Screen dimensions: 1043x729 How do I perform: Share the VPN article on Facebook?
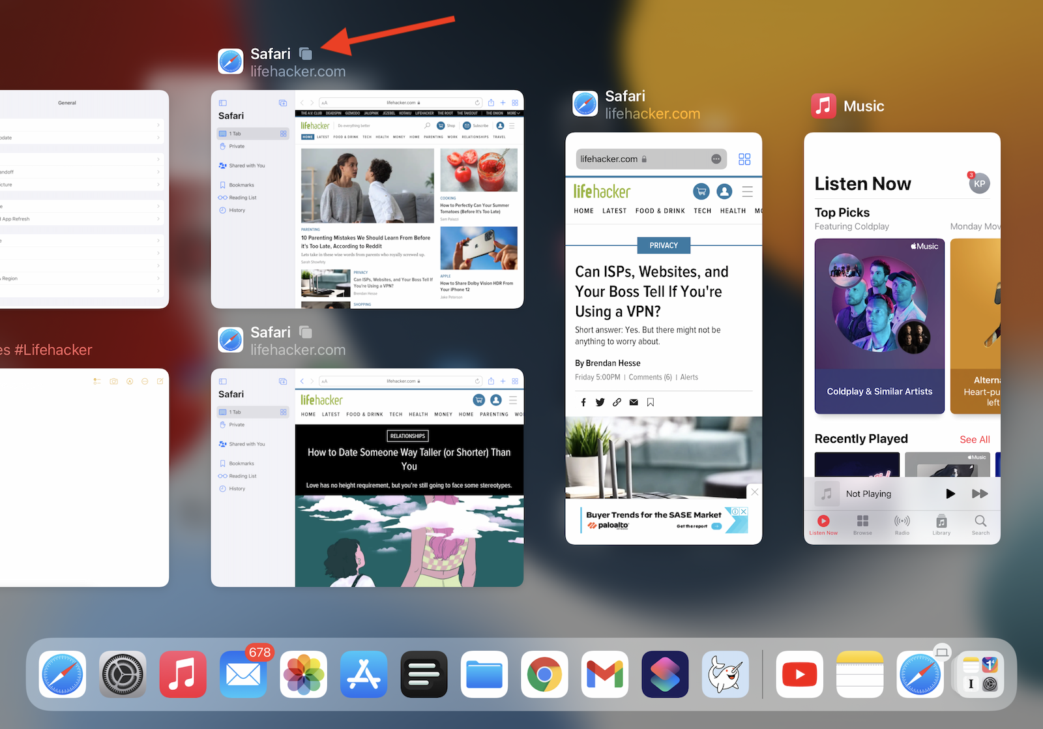(x=583, y=402)
